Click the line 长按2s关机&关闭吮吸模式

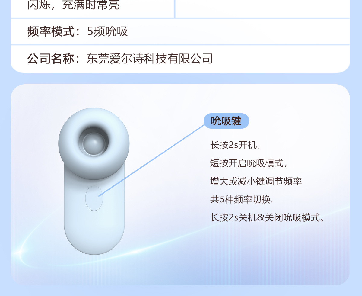[x=267, y=217]
